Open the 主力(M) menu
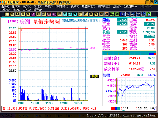 pyautogui.click(x=27, y=7)
